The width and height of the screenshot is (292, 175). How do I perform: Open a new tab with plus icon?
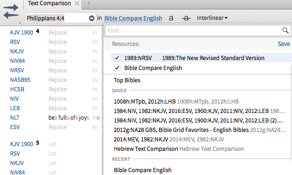click(89, 3)
